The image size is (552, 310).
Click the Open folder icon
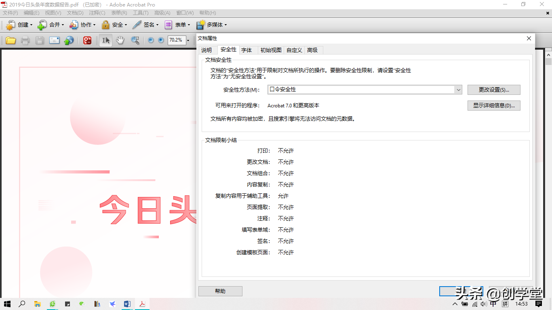pyautogui.click(x=11, y=40)
